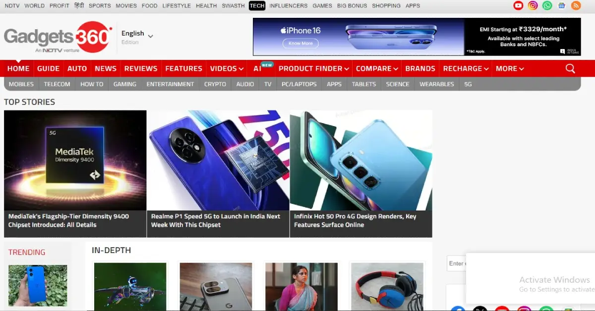The height and width of the screenshot is (311, 595).
Task: Select SCIENCE in the sub-navigation
Action: [x=398, y=84]
